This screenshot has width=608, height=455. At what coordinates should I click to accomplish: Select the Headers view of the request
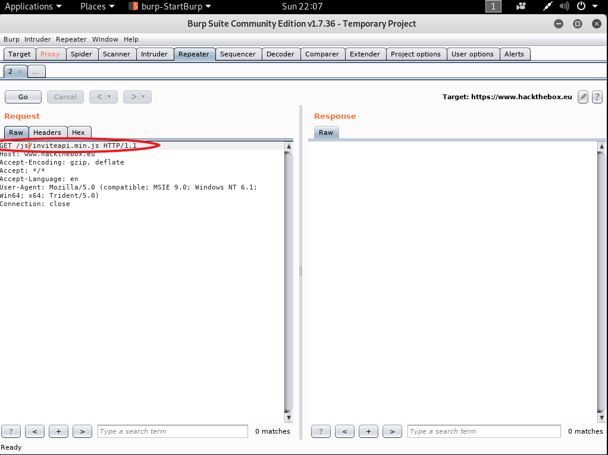(x=47, y=132)
